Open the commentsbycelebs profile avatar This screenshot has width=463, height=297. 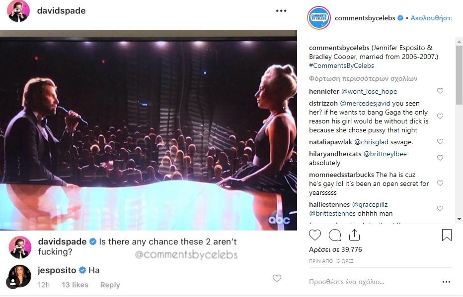[x=318, y=18]
